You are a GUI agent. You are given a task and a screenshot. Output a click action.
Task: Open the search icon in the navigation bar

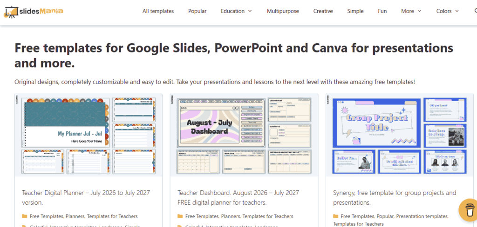476,11
